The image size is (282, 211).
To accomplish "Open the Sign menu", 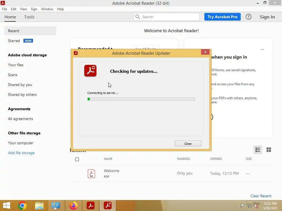I will click(x=34, y=9).
